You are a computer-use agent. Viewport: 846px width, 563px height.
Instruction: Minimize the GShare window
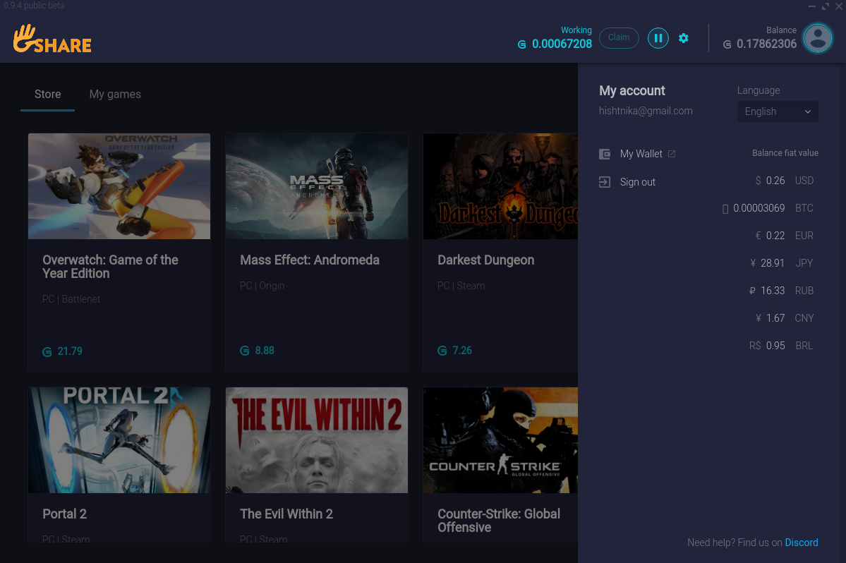point(812,6)
